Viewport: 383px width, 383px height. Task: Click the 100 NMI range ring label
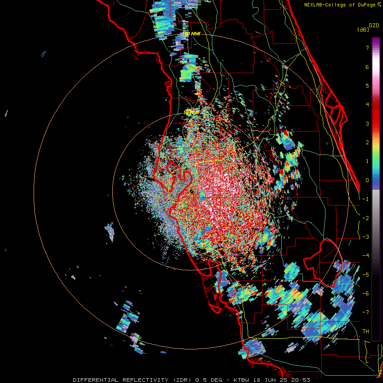(x=191, y=34)
